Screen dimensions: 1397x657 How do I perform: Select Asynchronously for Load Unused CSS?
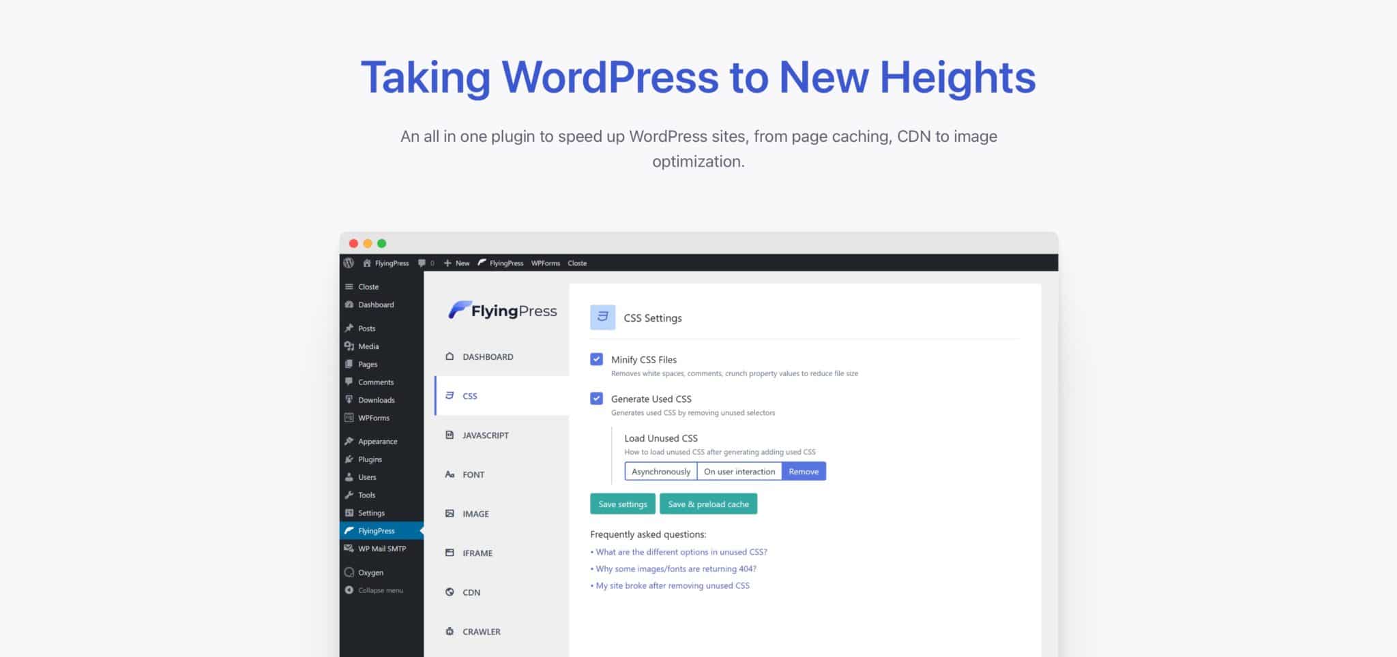click(661, 472)
